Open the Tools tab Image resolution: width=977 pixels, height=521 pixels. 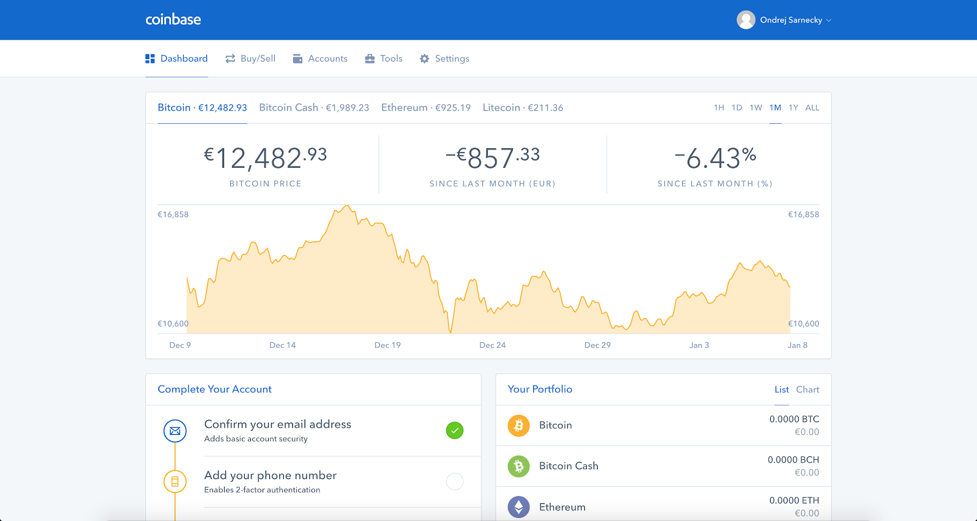point(384,59)
